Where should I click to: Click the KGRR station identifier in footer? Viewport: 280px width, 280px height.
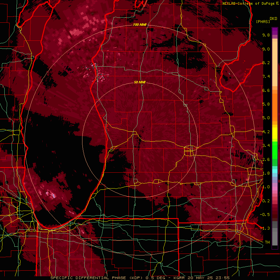coord(180,278)
